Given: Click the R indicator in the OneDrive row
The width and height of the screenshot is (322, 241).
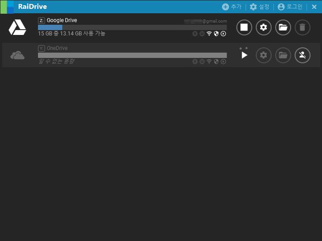Looking at the screenshot, I should click(195, 61).
